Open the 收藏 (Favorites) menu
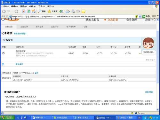This screenshot has height=120, width=160. tap(33, 6)
